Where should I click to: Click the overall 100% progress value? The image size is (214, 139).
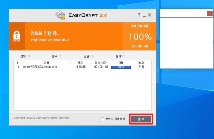tap(140, 37)
